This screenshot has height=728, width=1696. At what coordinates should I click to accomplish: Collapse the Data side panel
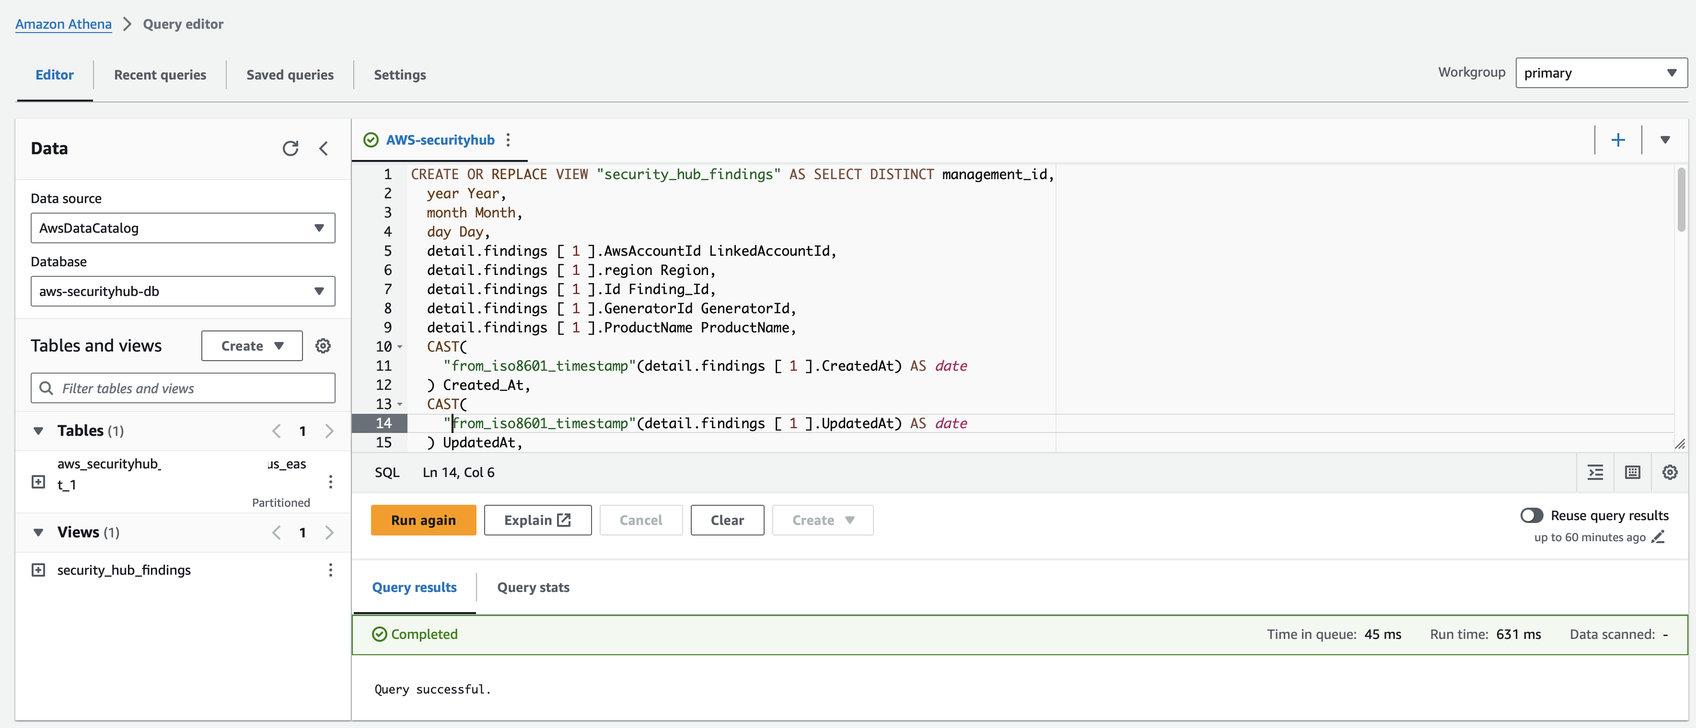point(323,148)
